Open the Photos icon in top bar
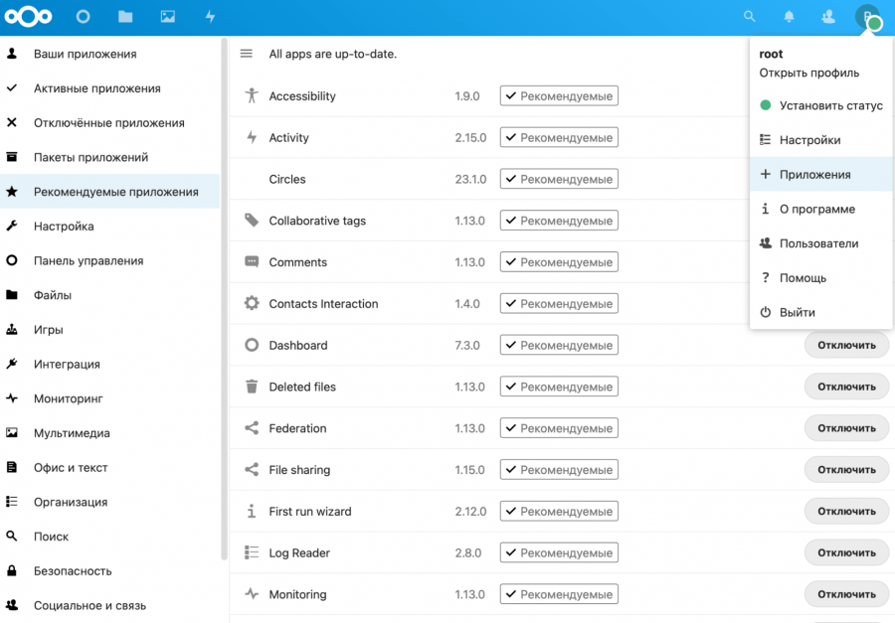 pos(168,17)
